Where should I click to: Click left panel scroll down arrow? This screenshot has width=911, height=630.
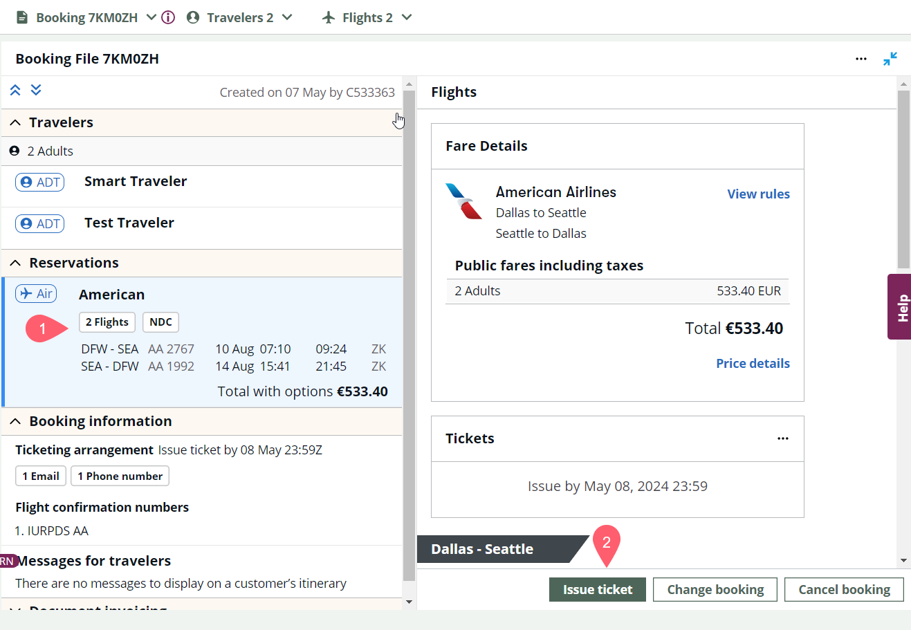pyautogui.click(x=409, y=602)
